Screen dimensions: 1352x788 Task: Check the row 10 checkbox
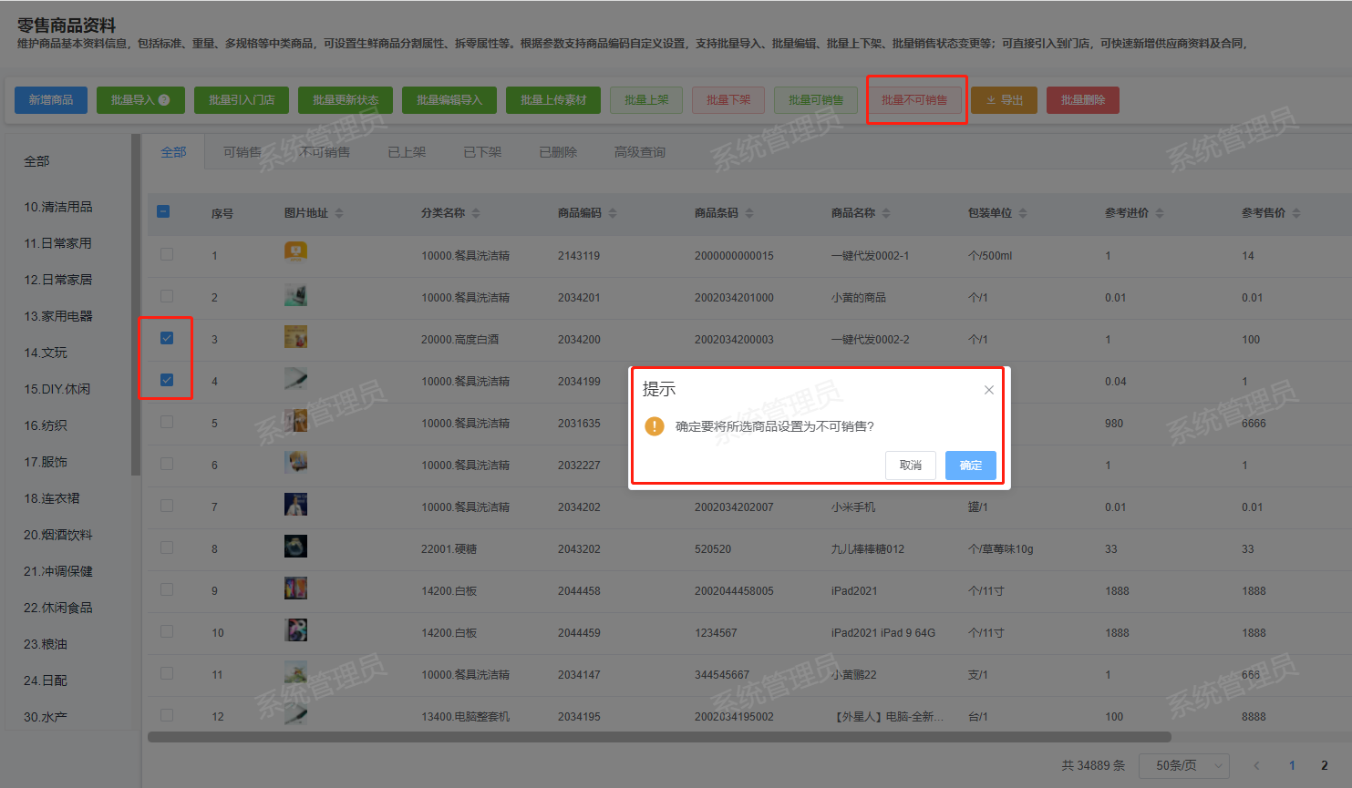coord(167,631)
